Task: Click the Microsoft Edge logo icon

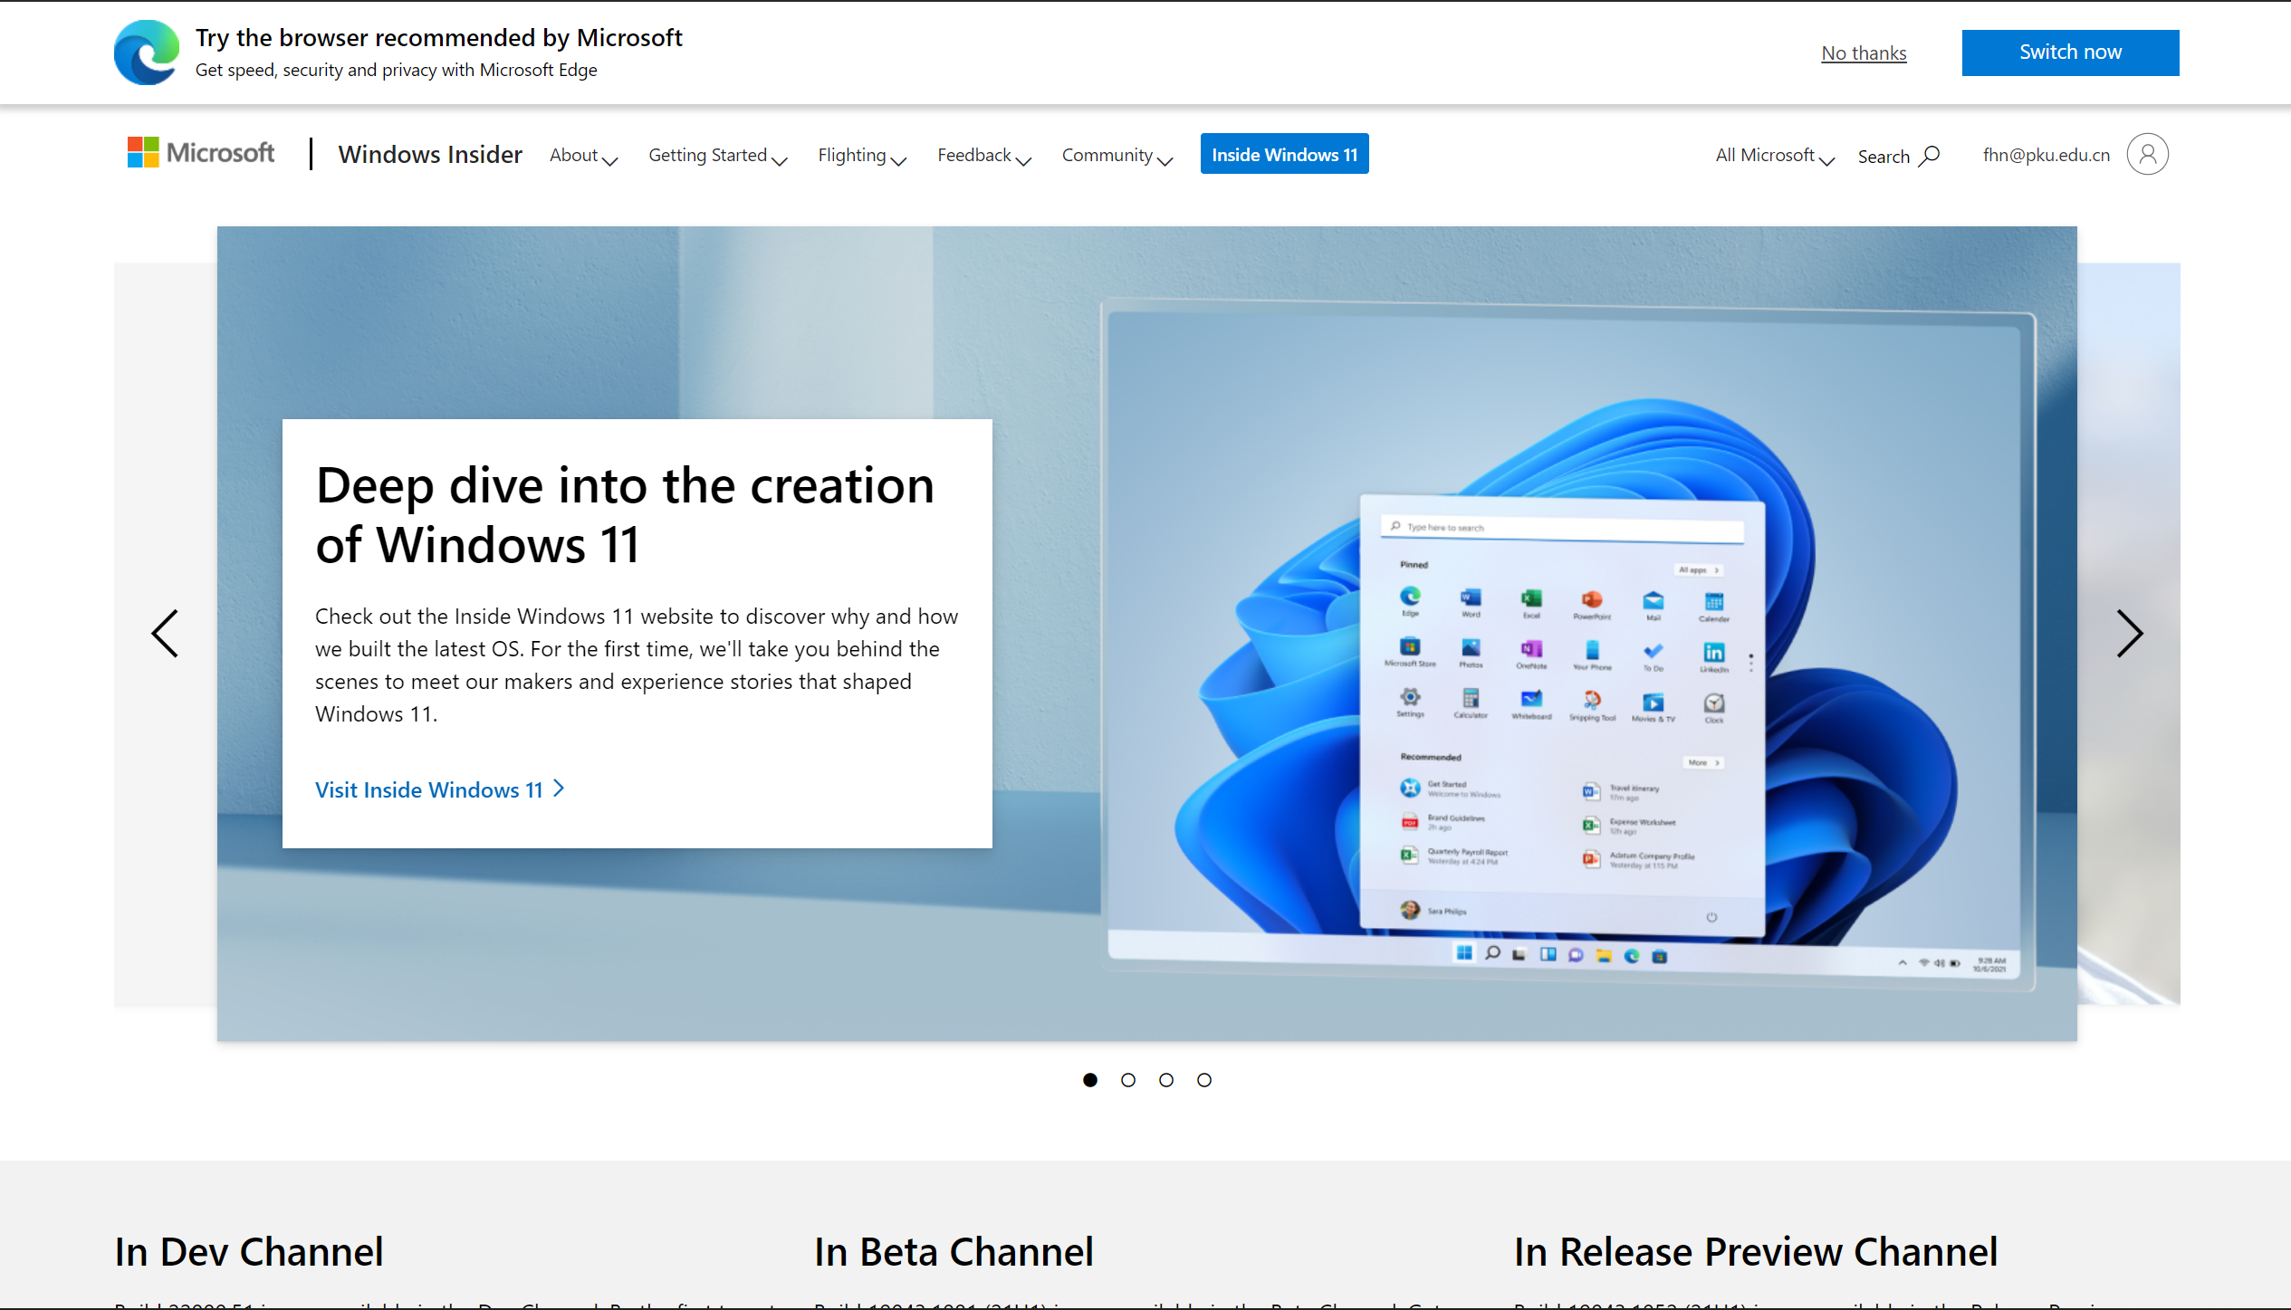Action: click(x=146, y=53)
